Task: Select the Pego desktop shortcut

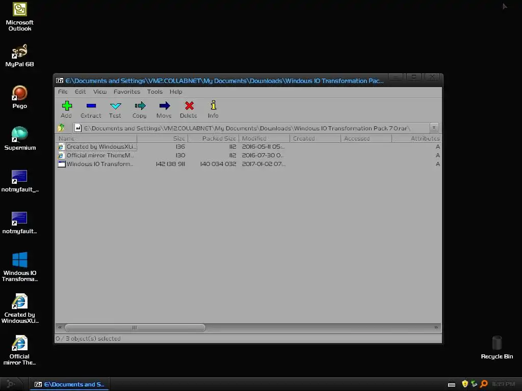Action: pyautogui.click(x=20, y=97)
